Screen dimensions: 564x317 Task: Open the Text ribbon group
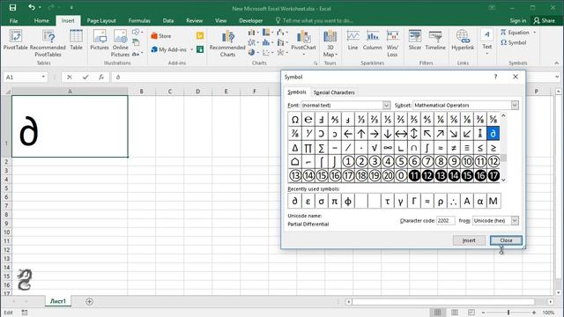[487, 42]
